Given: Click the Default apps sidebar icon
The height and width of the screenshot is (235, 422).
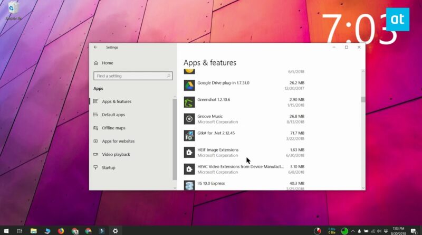Looking at the screenshot, I should coord(95,115).
